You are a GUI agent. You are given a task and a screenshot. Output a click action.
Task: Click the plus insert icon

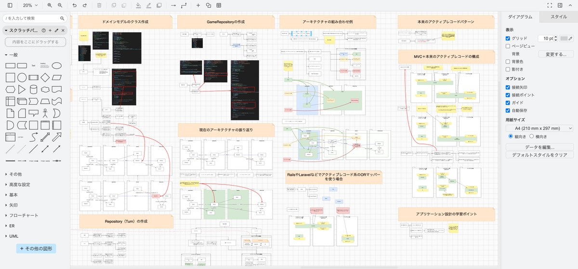point(198,5)
